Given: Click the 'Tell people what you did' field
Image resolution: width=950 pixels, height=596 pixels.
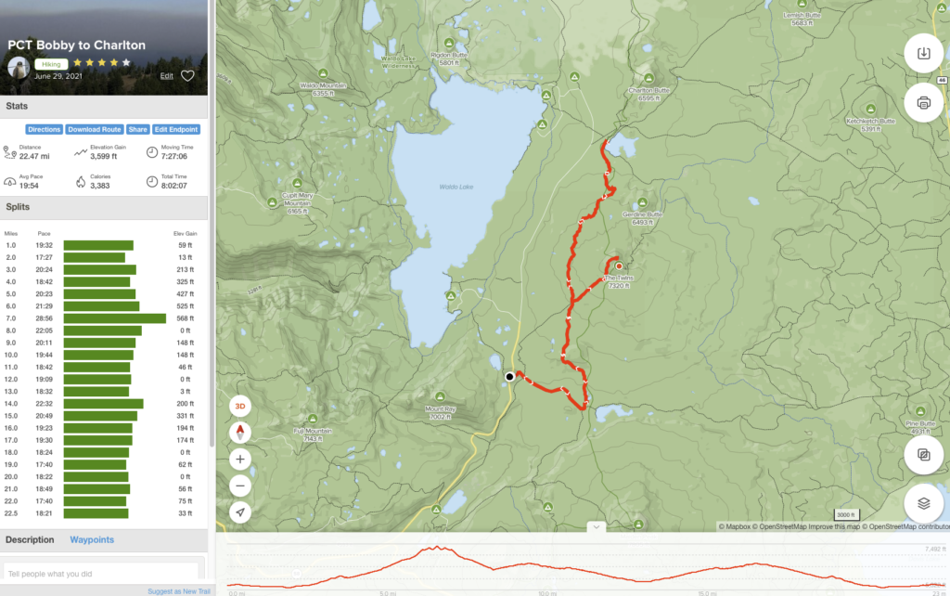Looking at the screenshot, I should coord(101,573).
